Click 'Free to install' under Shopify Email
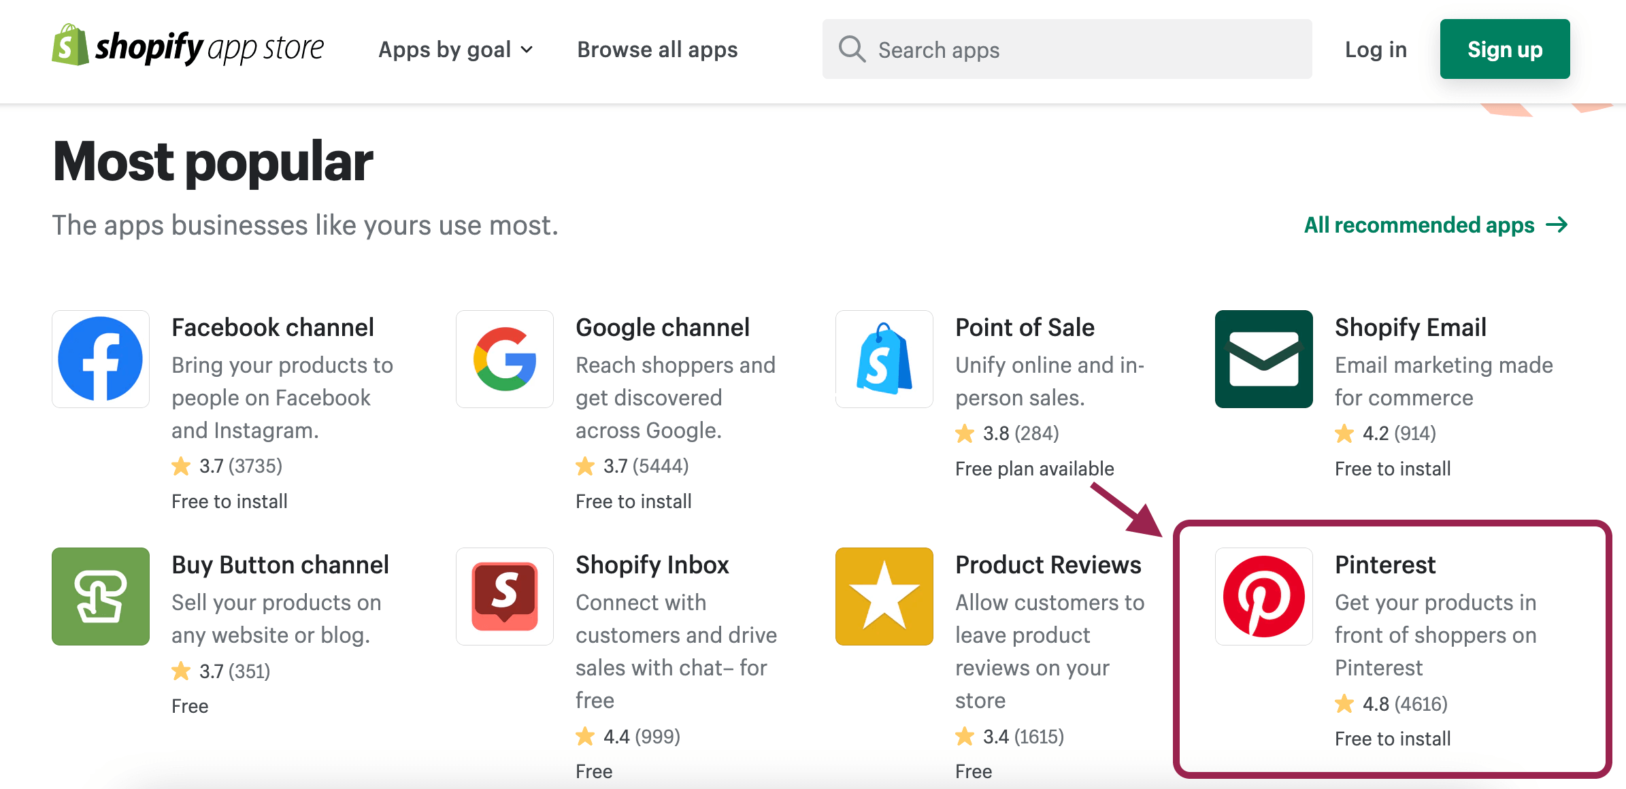1626x789 pixels. click(1393, 469)
